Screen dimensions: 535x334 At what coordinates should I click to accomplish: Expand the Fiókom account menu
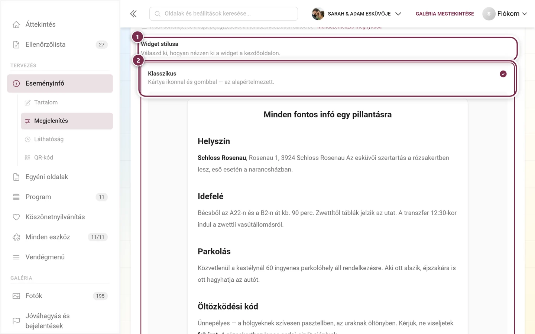pyautogui.click(x=505, y=14)
